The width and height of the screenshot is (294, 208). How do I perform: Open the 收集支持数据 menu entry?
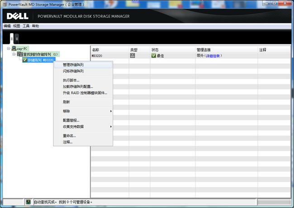83,127
